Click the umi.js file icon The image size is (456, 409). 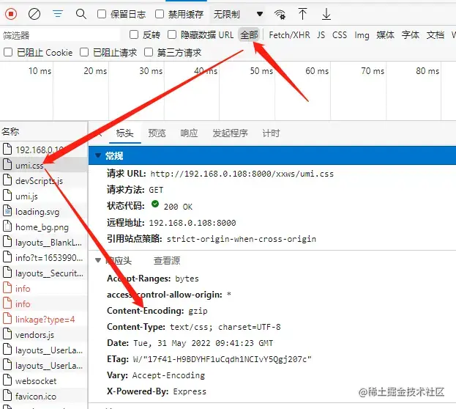[x=7, y=195]
